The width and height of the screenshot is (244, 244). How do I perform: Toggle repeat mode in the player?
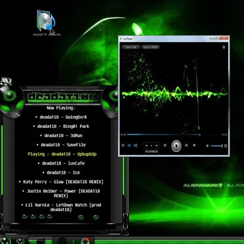tap(129, 146)
